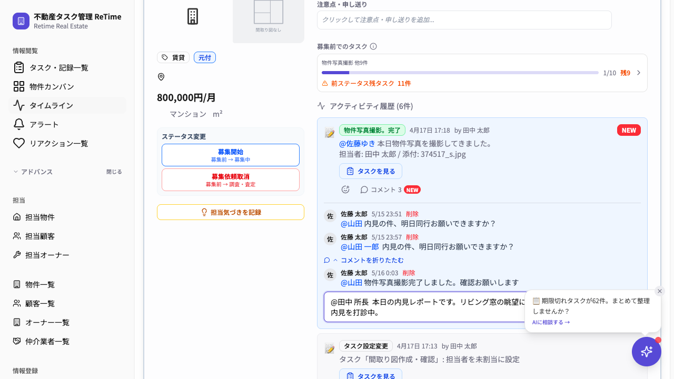674x379 pixels.
Task: Click 担当気づきを記録 button
Action: pyautogui.click(x=231, y=212)
